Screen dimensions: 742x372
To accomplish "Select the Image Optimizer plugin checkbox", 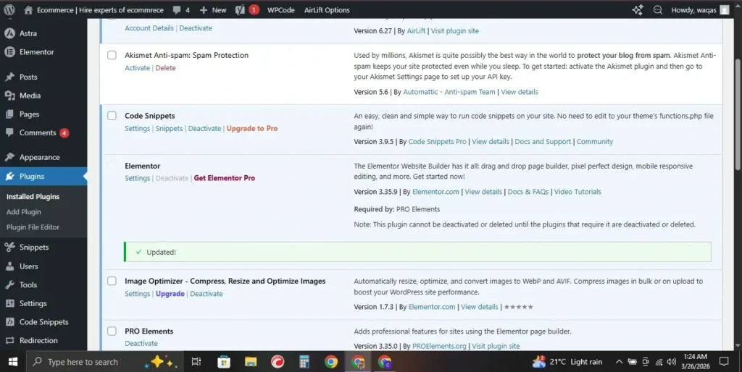I will (x=112, y=282).
